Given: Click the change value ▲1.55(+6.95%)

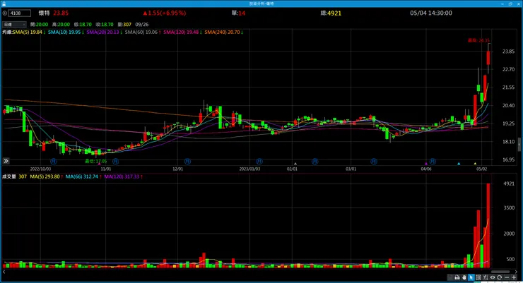Looking at the screenshot, I should pos(164,13).
